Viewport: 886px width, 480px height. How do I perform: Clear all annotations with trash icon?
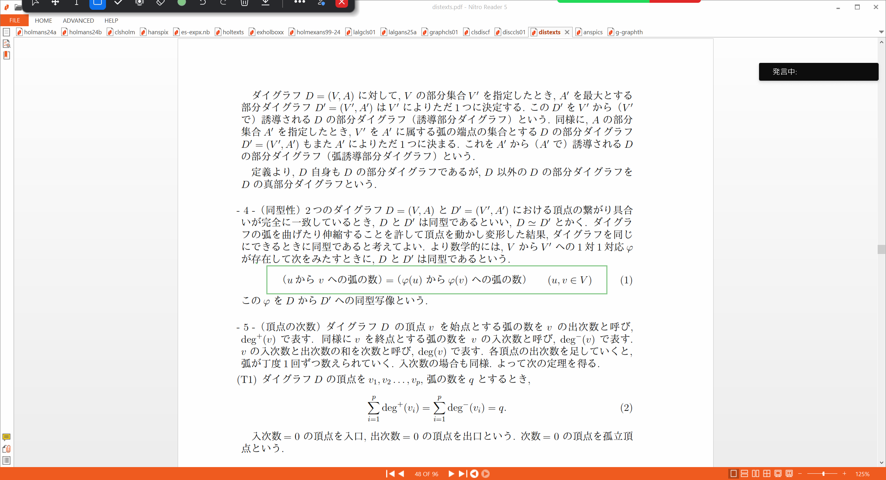click(x=244, y=3)
